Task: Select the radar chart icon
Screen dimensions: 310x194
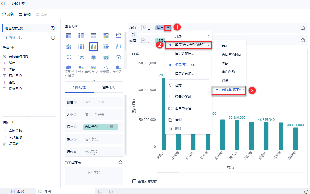Action: tap(94, 57)
